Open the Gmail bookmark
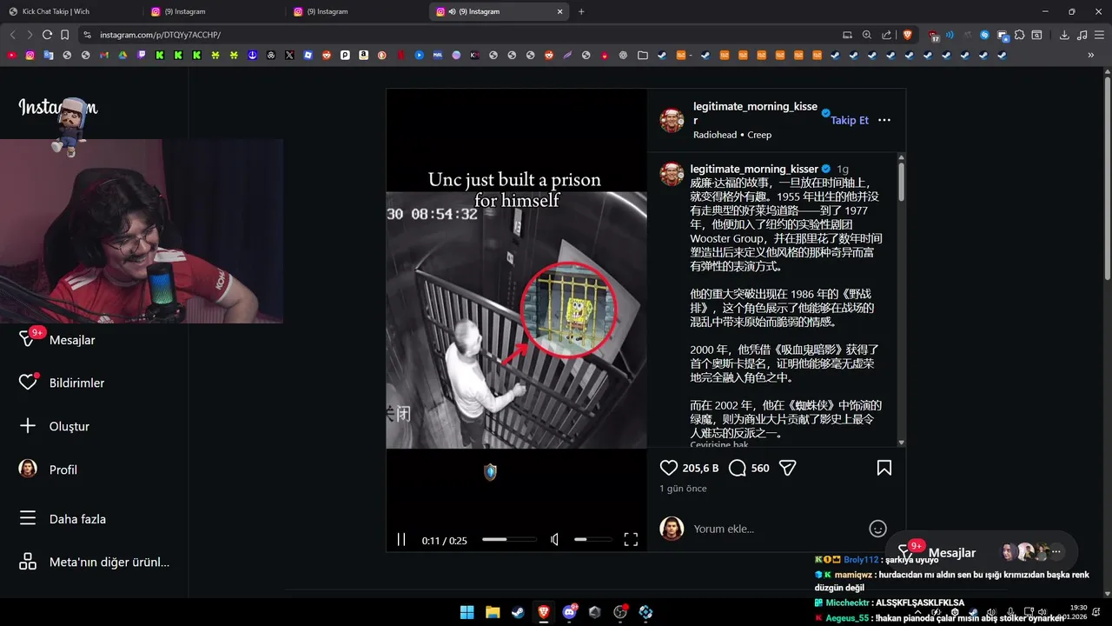Screen dimensions: 1112x626 (x=104, y=55)
